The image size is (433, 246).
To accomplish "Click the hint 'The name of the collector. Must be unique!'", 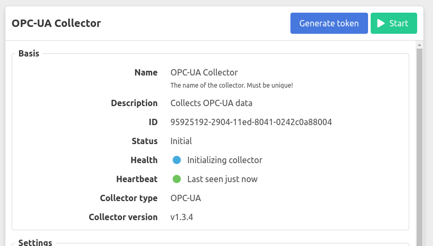I will 231,86.
